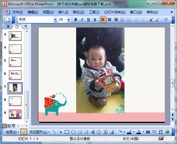Close the slides pane
Screen dimensions: 177x144
(x=26, y=26)
